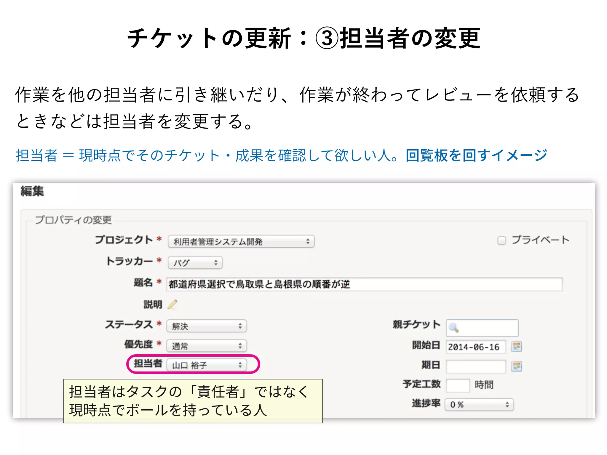Open the トラッカー dropdown showing バグ

pyautogui.click(x=195, y=262)
